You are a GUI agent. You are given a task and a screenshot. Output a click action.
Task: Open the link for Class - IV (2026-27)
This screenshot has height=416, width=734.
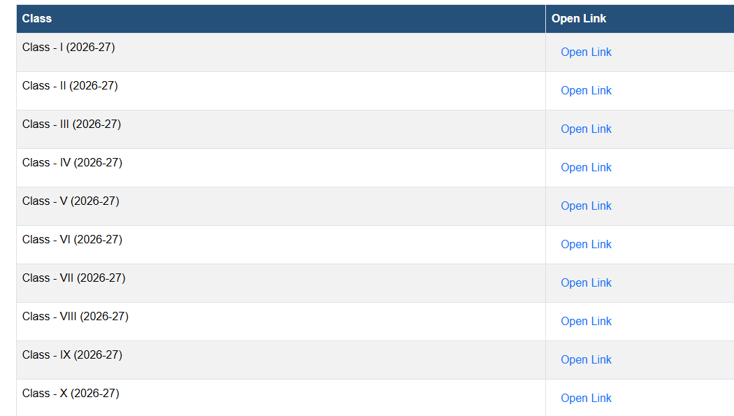click(x=586, y=167)
